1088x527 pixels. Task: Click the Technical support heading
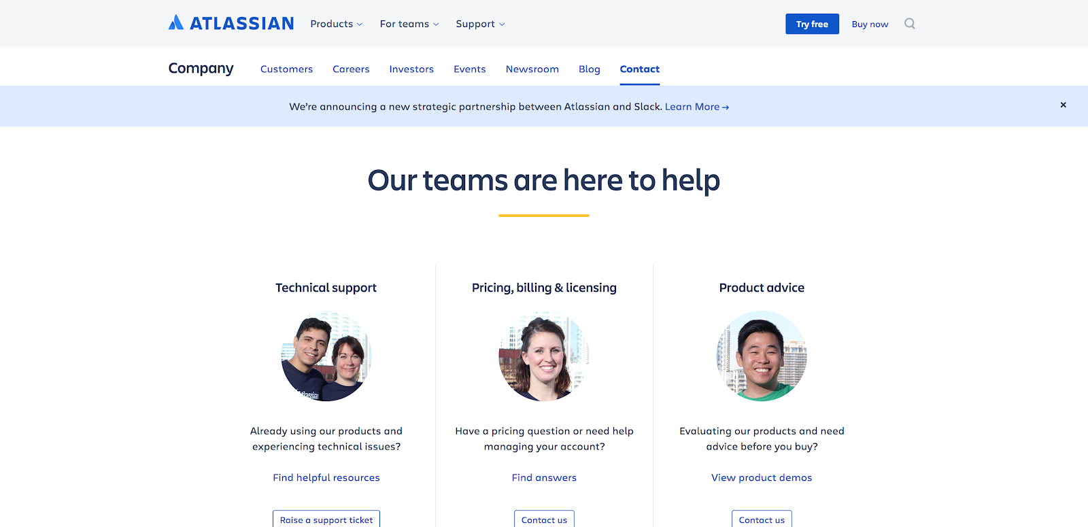point(326,288)
